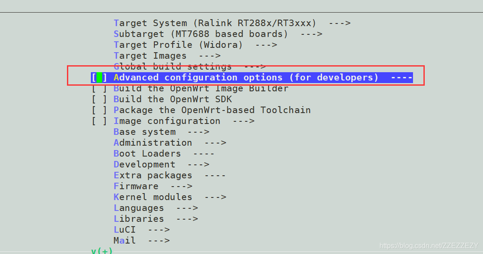Select the Boot Loaders entry
Viewport: 483px width, 254px height.
coord(148,153)
